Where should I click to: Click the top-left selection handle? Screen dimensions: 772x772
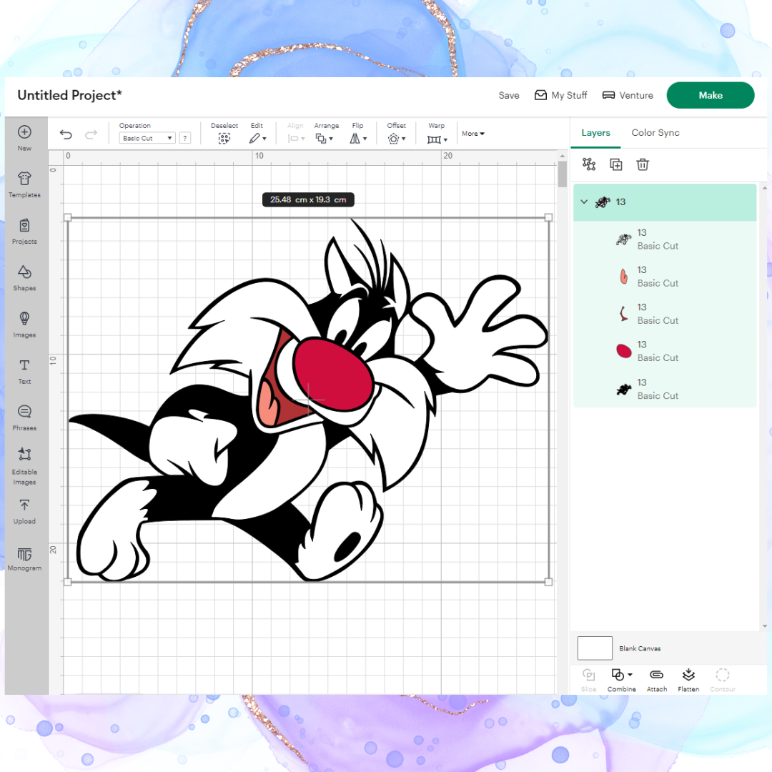[x=68, y=217]
